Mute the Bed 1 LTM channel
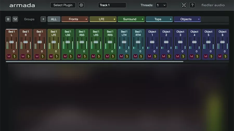Image resolution: width=234 pixels, height=131 pixels. (121, 56)
